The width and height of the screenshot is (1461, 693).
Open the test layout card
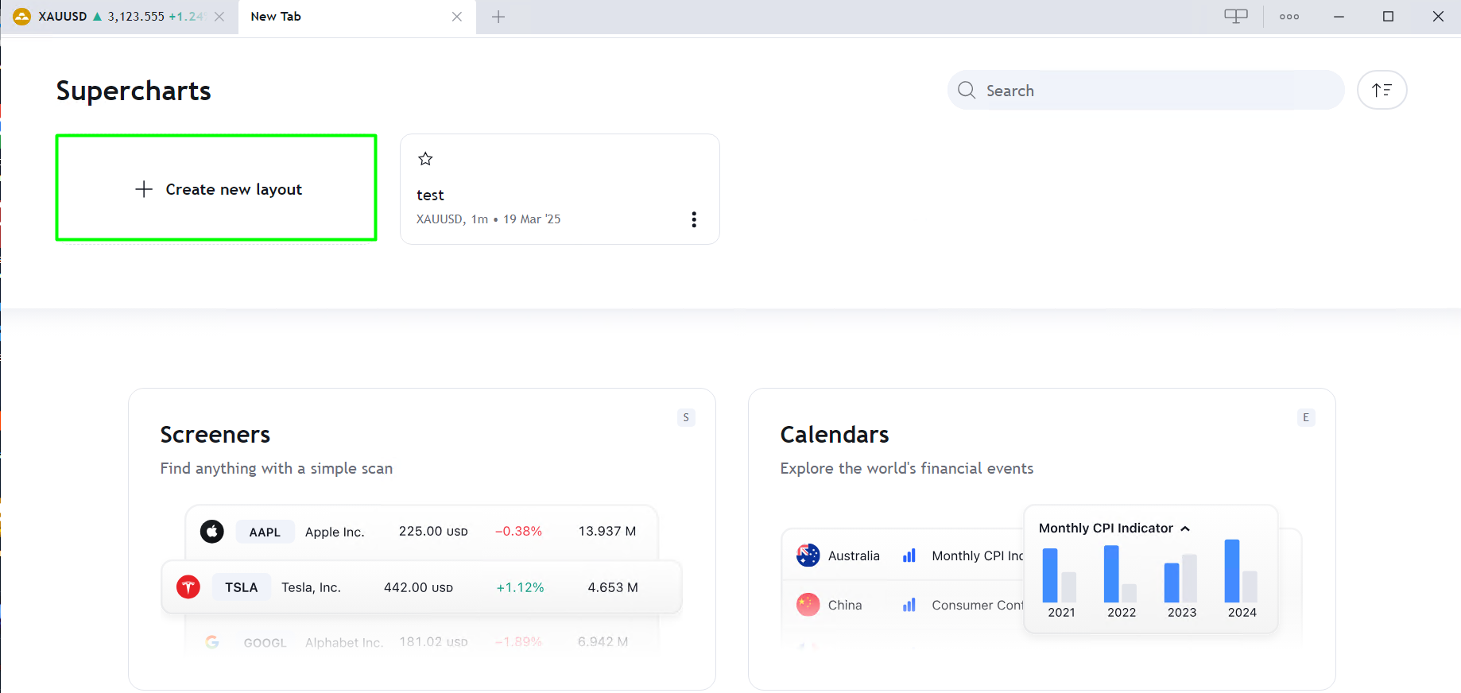(548, 195)
